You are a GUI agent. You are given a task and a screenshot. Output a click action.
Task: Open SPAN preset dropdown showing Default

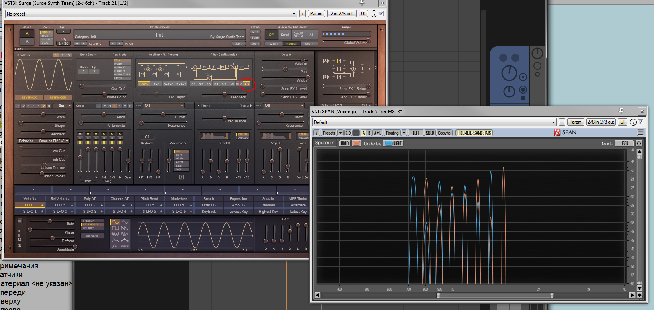[x=435, y=122]
